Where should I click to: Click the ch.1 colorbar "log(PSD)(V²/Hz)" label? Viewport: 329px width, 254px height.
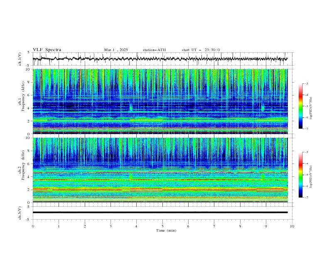[311, 108]
